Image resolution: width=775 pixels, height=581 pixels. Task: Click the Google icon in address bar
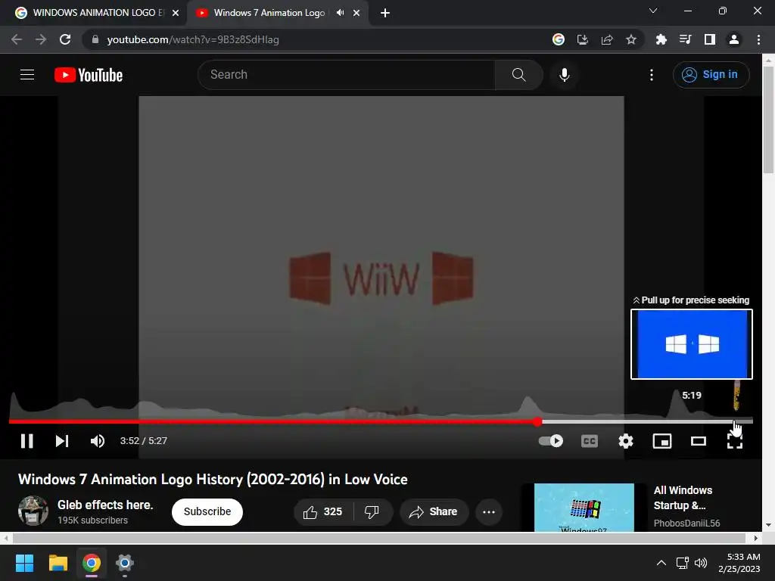tap(559, 39)
